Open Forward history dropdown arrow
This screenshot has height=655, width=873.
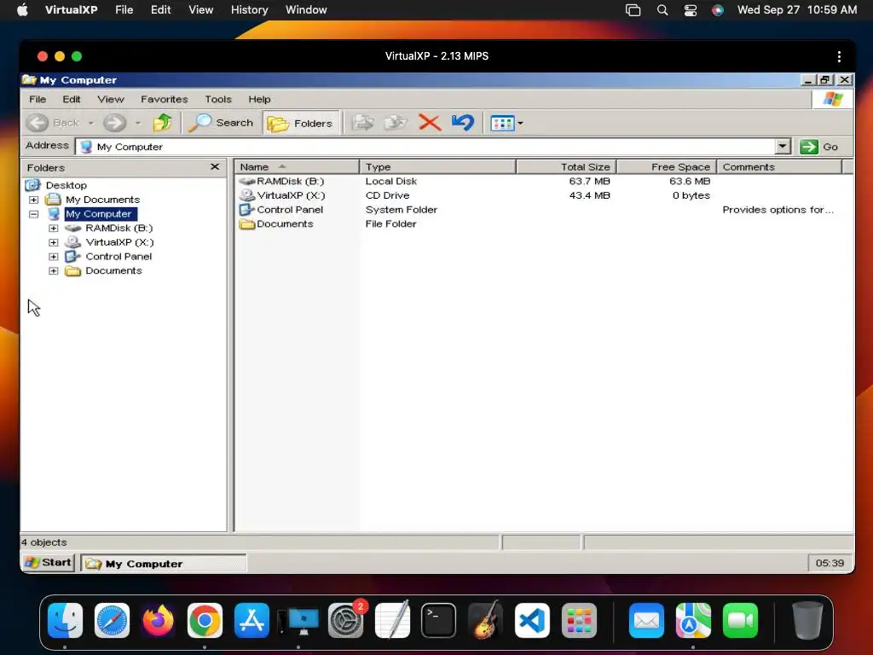pyautogui.click(x=138, y=123)
